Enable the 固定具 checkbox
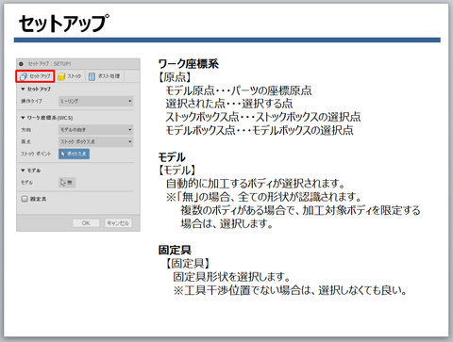 [25, 199]
